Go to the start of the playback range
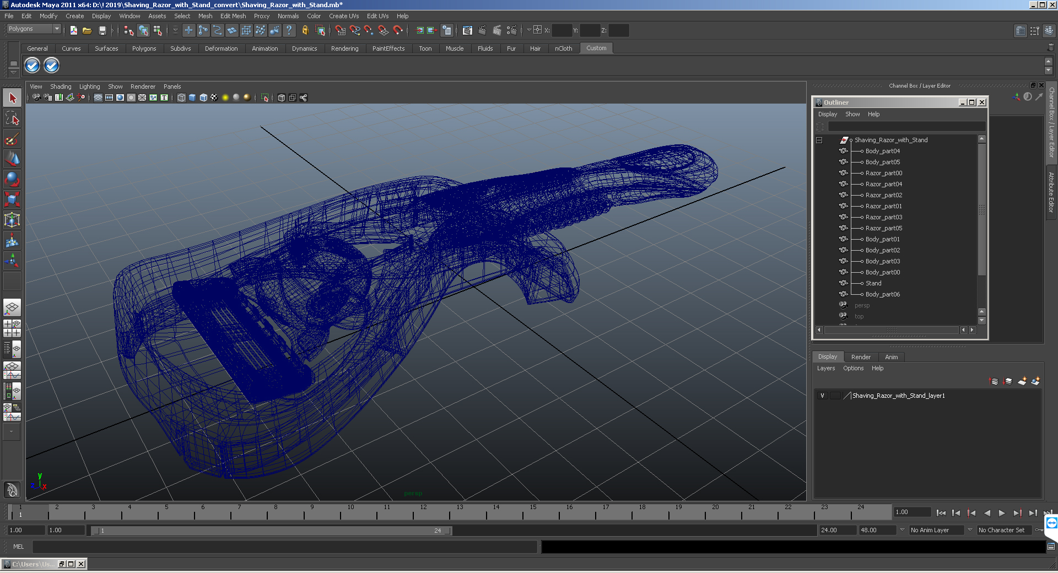Screen dimensions: 1058x573 [941, 513]
